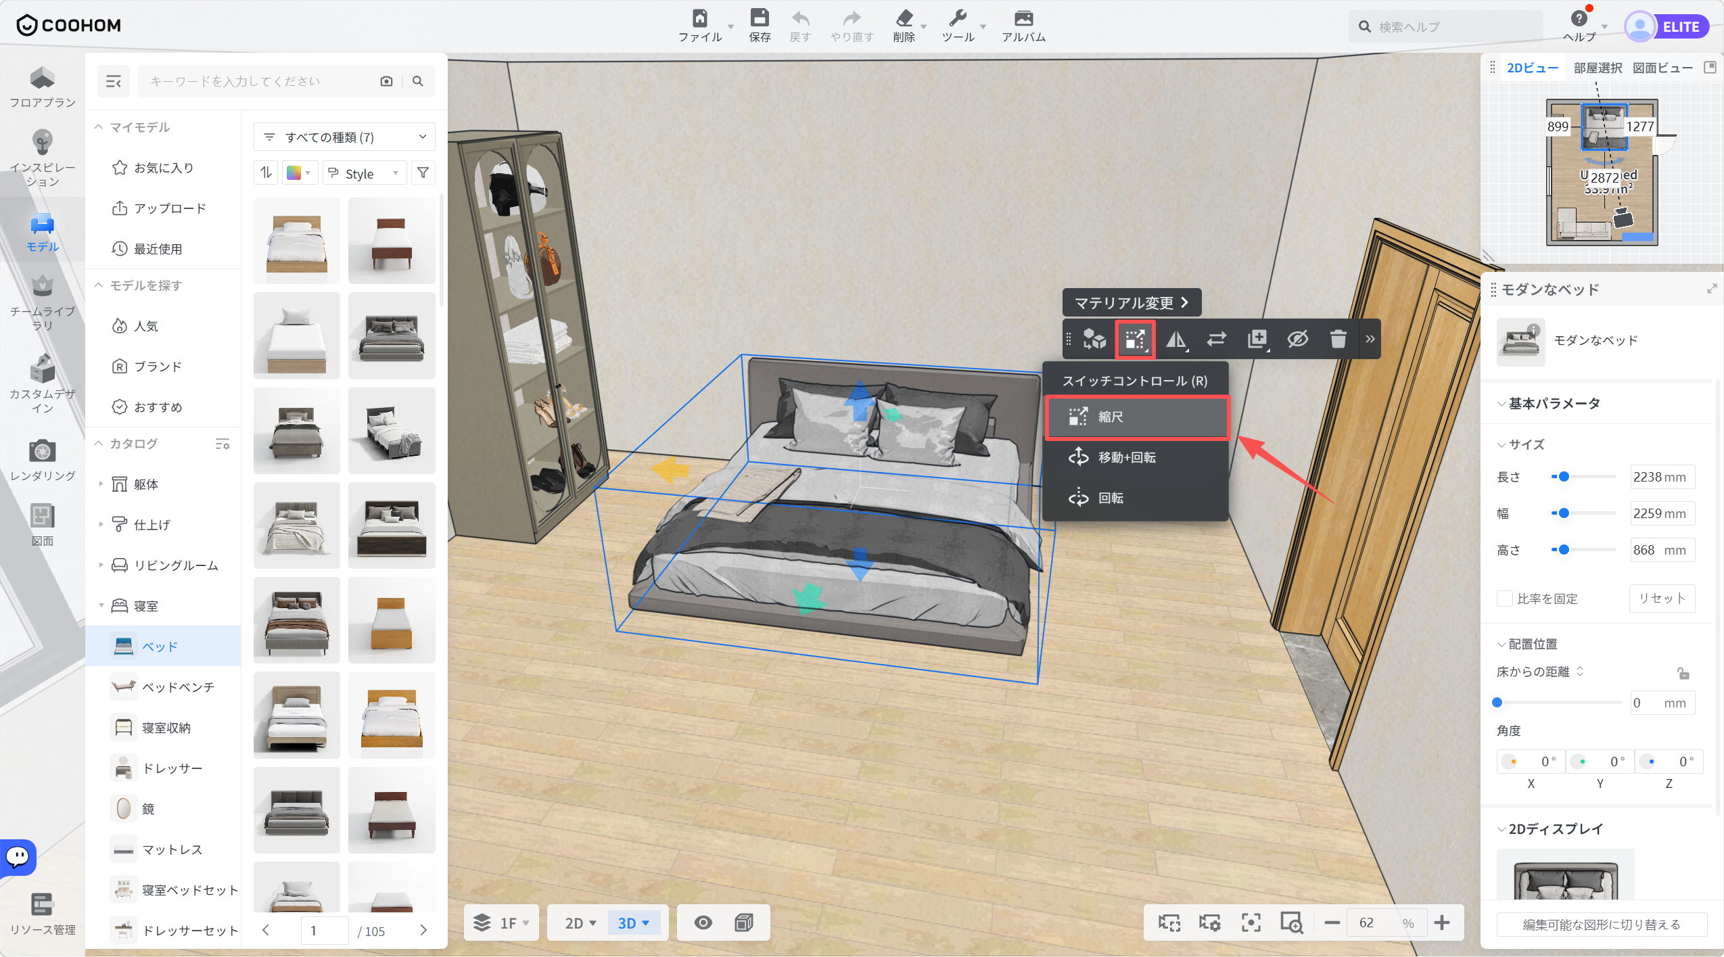Open リソース管理 at sidebar bottom
This screenshot has width=1724, height=957.
(x=42, y=914)
